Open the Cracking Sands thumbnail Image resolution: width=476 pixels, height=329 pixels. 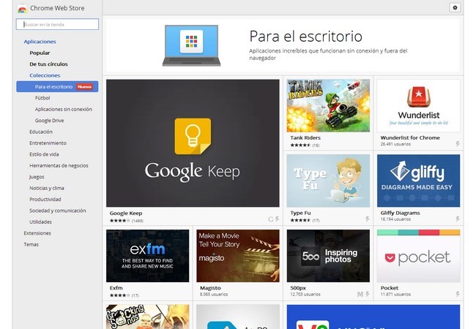[147, 317]
